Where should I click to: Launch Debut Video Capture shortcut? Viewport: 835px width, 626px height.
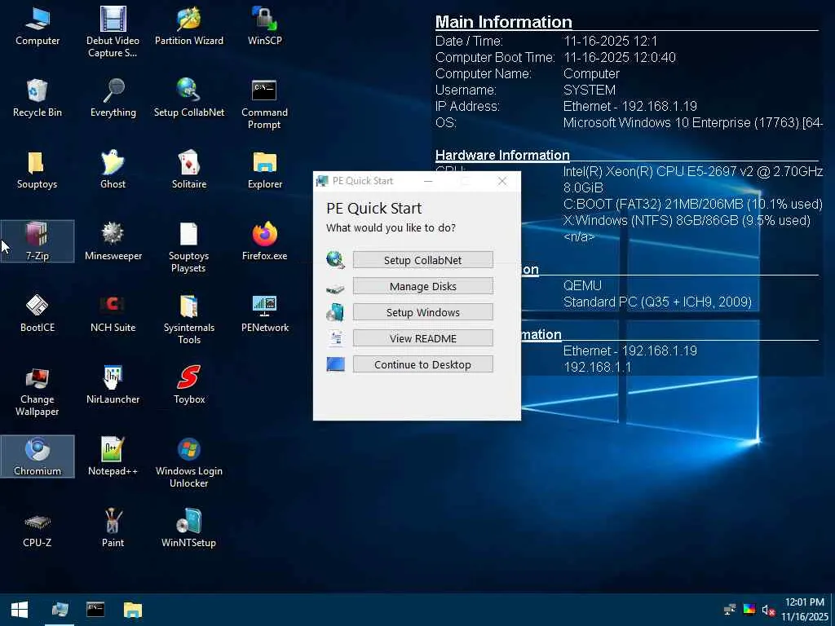(x=113, y=31)
